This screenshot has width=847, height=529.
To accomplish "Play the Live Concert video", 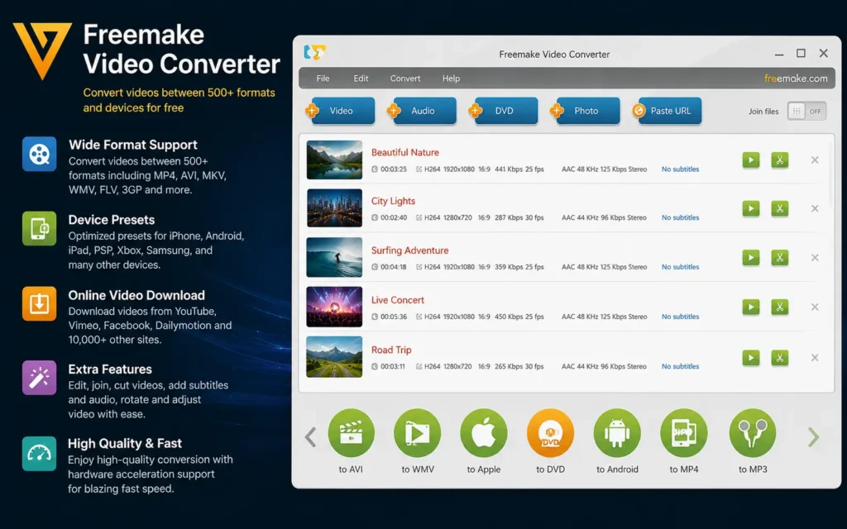I will 751,307.
